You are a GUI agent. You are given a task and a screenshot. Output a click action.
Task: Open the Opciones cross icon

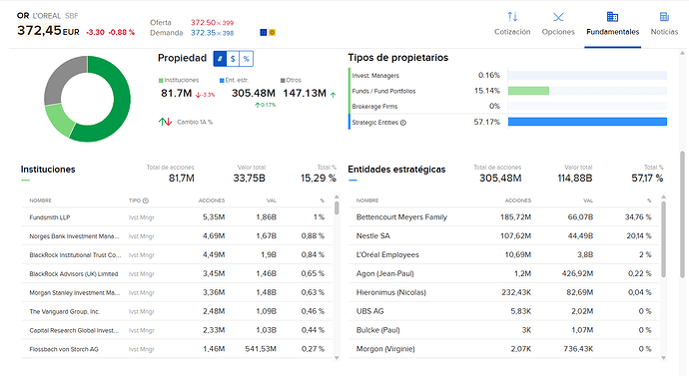coord(558,17)
